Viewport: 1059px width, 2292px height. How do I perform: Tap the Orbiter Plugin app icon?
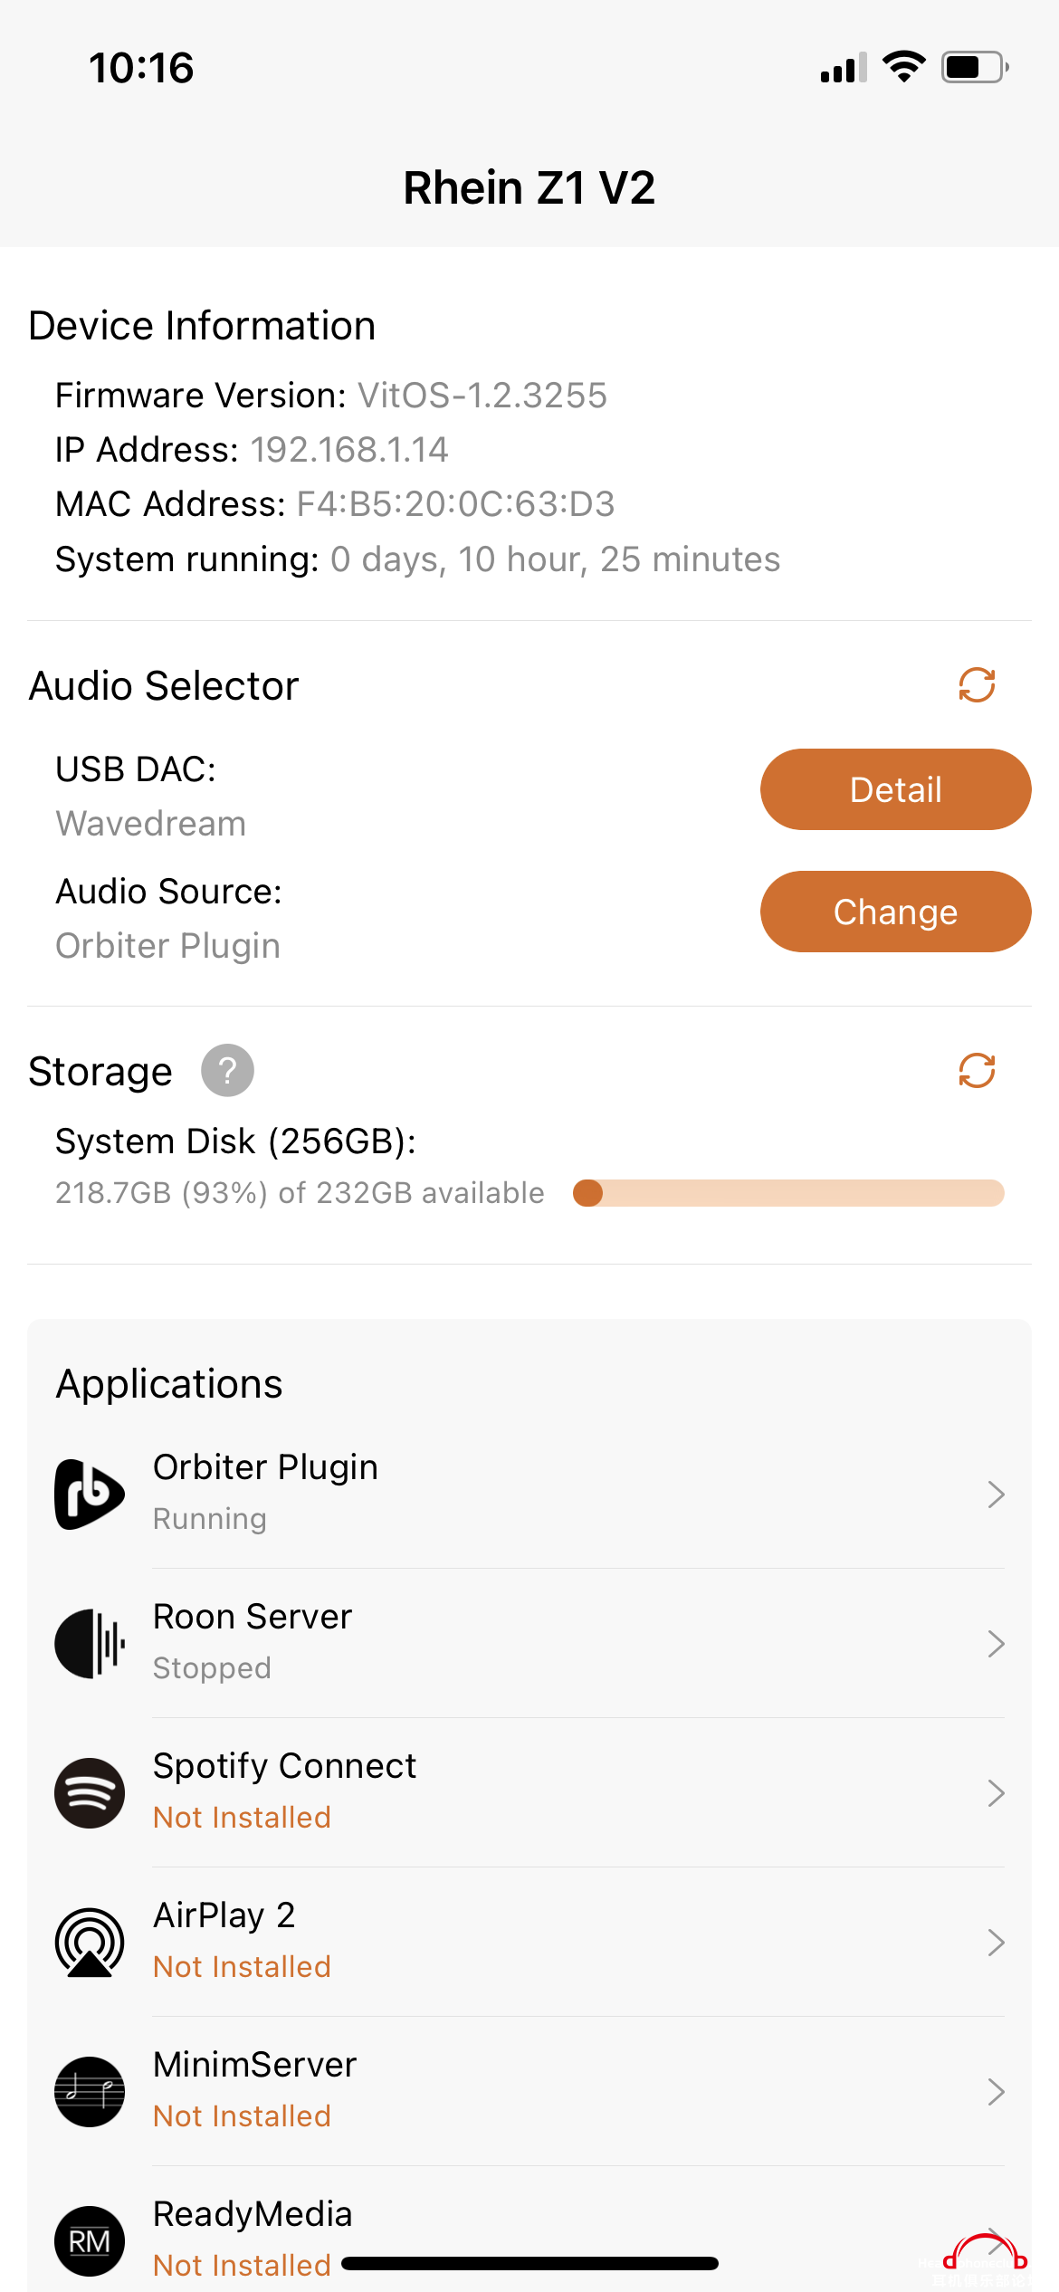(x=90, y=1495)
